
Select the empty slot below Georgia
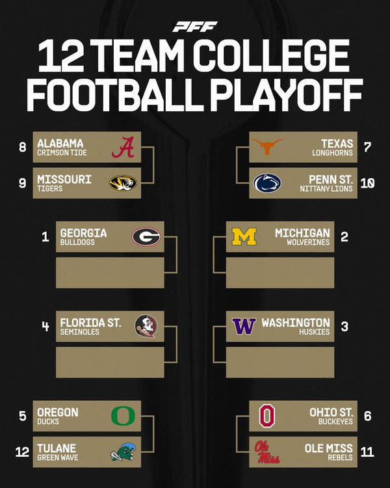click(x=109, y=273)
